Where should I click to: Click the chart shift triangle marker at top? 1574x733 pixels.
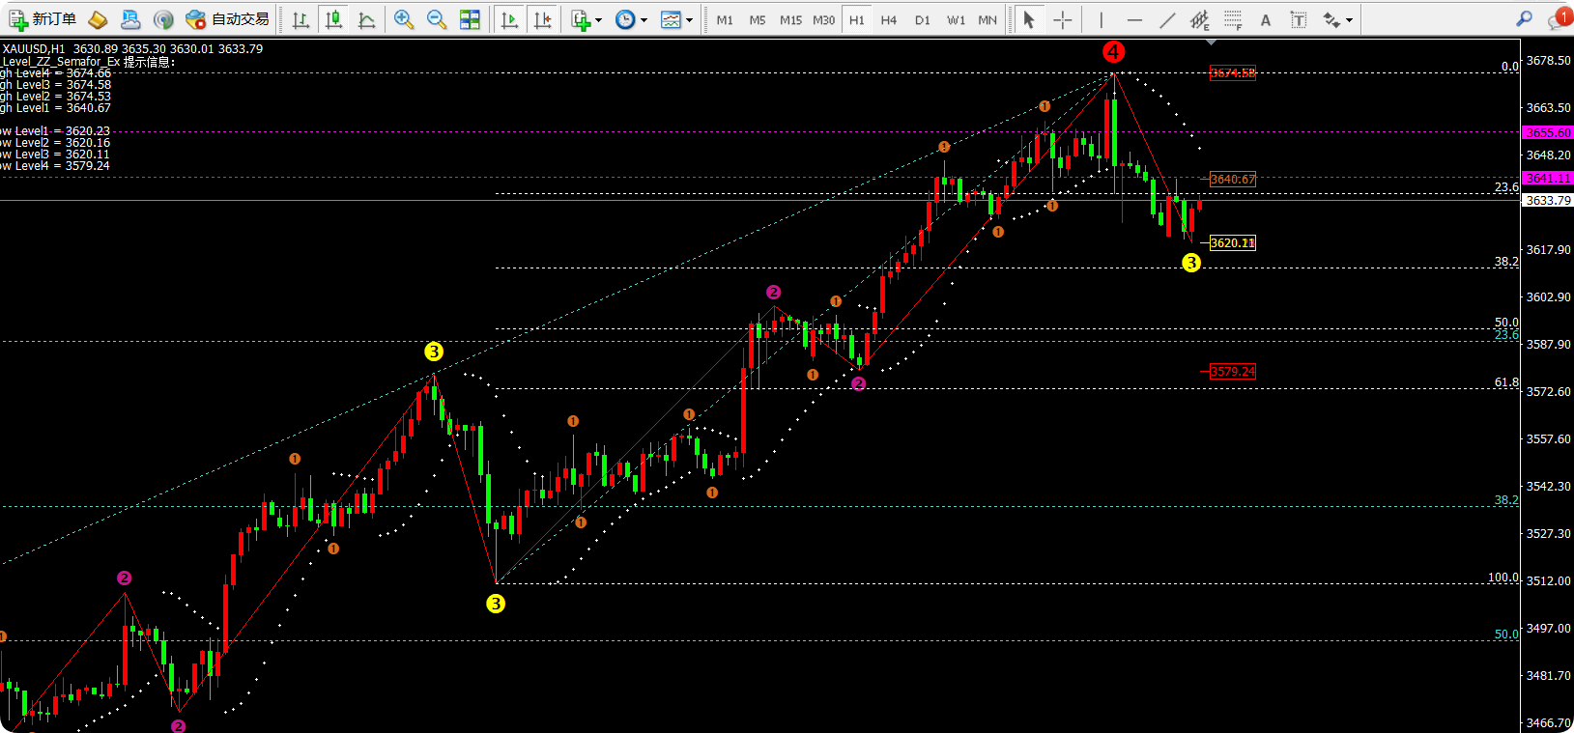1211,42
